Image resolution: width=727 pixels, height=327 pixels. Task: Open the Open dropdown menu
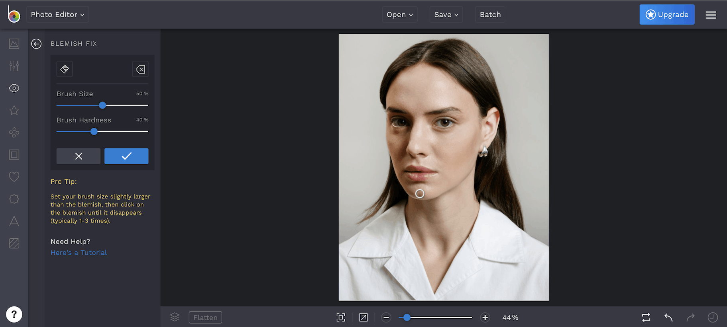pos(399,15)
